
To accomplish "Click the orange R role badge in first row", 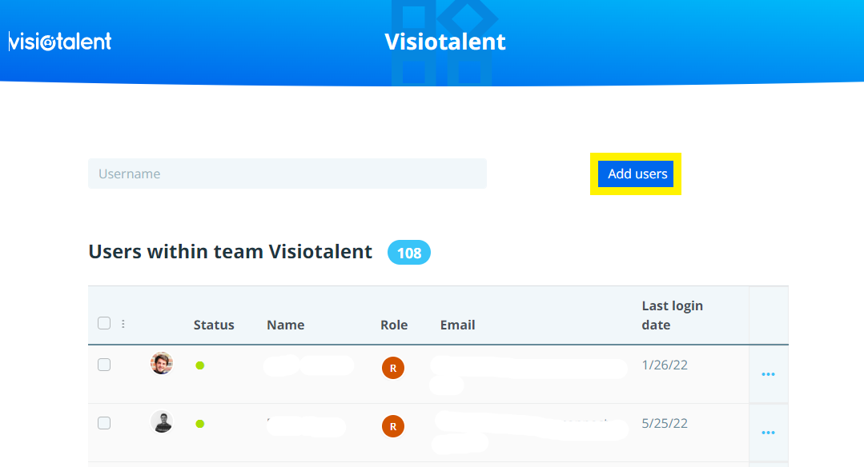I will [392, 368].
